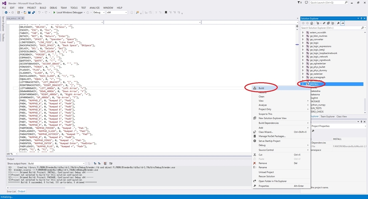Switch to the Output tab
Image resolution: width=368 pixels, height=199 pixels.
21,191
